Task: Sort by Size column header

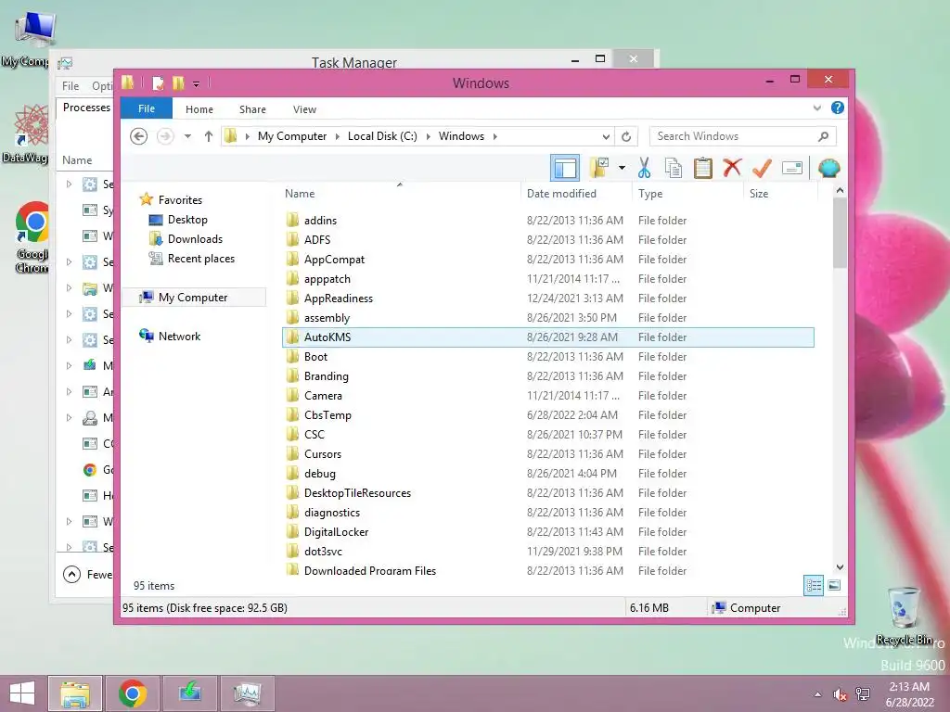Action: pyautogui.click(x=759, y=194)
